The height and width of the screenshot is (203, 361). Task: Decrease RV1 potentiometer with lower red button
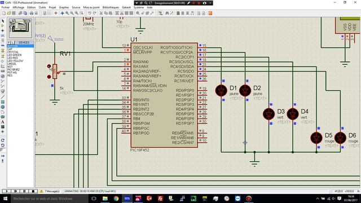(49, 77)
